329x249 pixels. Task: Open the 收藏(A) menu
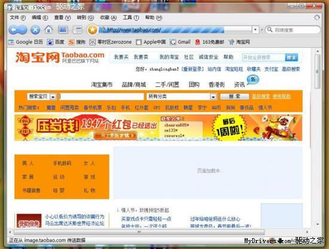click(108, 17)
